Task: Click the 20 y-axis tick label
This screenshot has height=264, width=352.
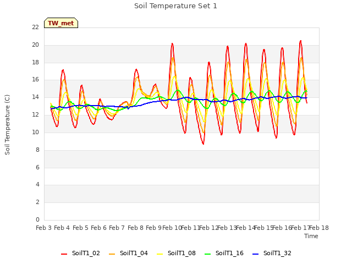Action: 35,45
